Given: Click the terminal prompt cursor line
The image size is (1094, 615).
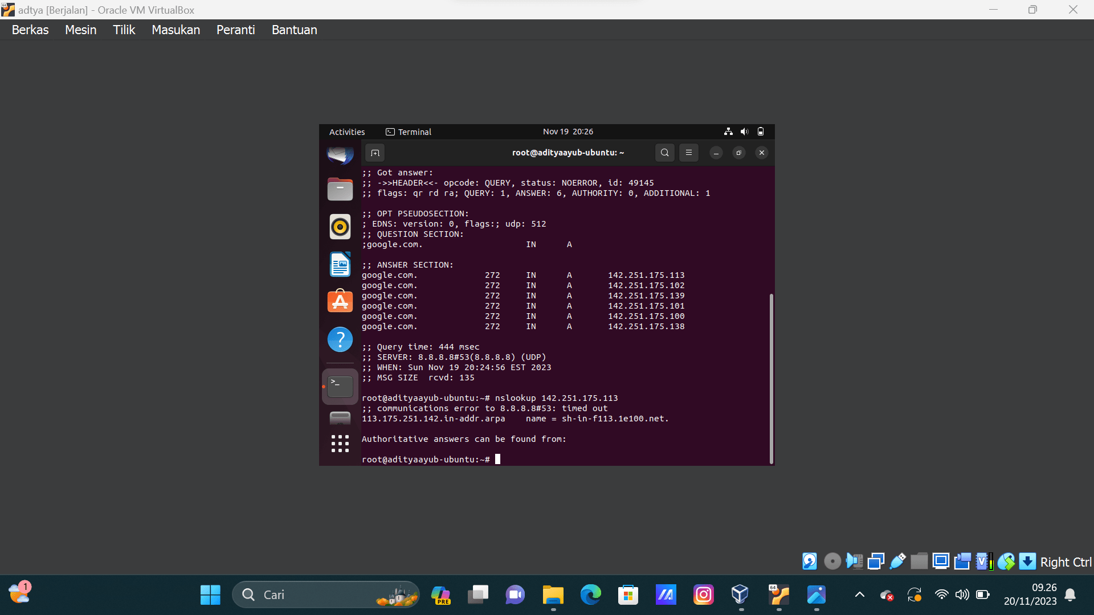Looking at the screenshot, I should pyautogui.click(x=431, y=460).
